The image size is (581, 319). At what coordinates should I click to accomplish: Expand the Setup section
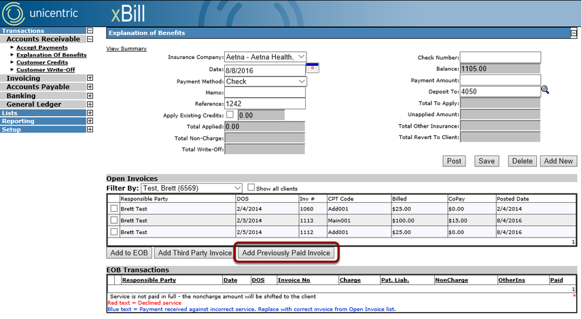[90, 130]
